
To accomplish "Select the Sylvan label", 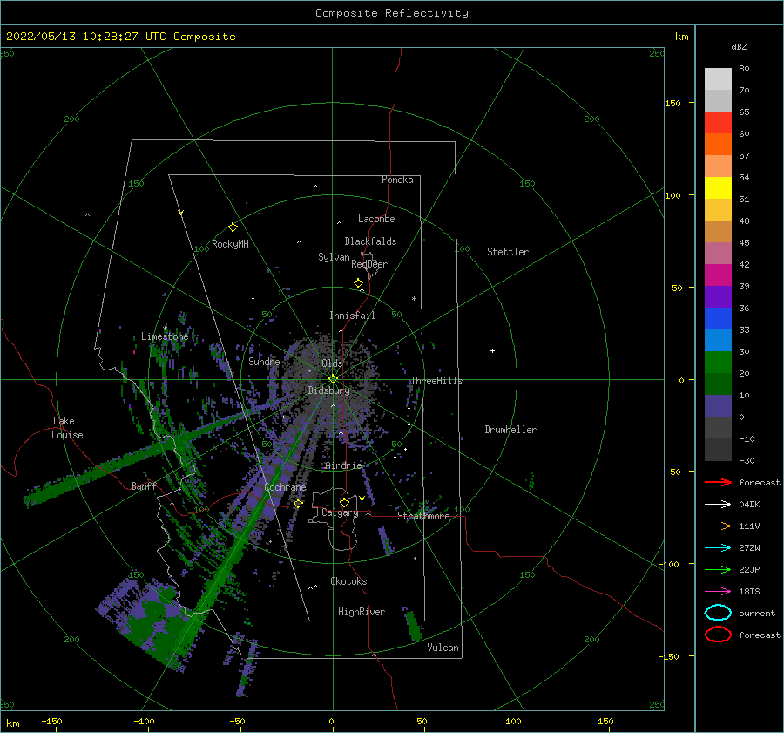I will click(334, 257).
